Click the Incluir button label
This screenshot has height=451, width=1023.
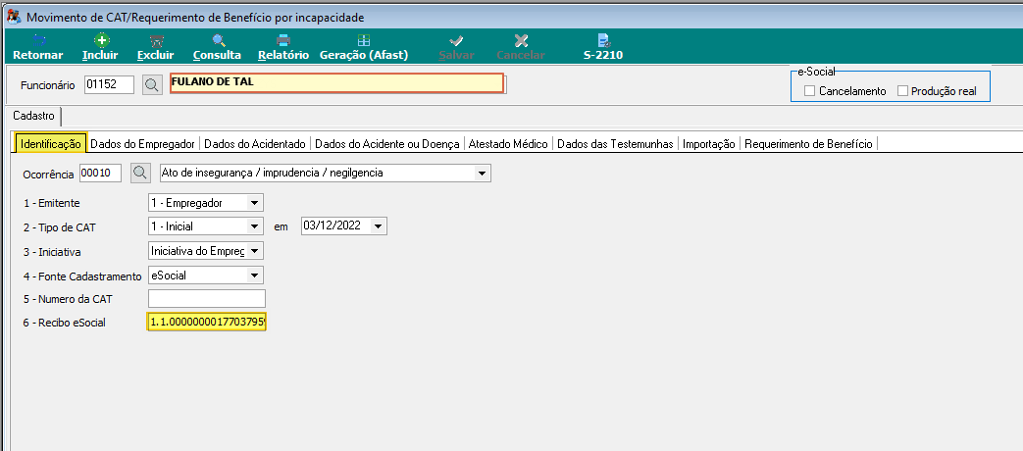pyautogui.click(x=100, y=55)
